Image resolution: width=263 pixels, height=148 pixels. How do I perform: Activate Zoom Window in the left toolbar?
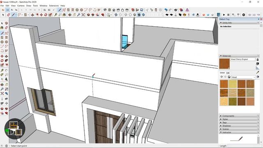point(7,89)
